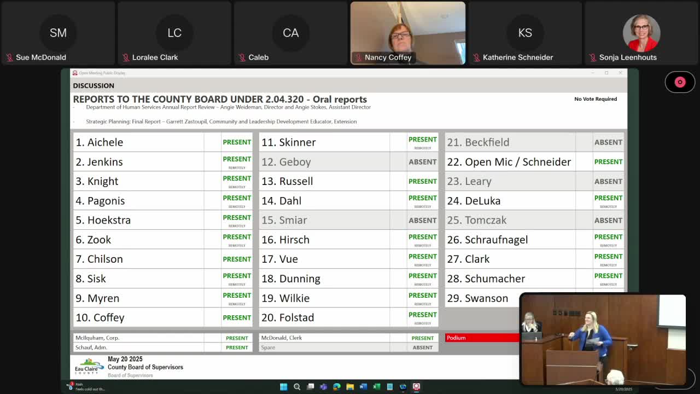Select Nancy Coffey's video tile

(408, 33)
